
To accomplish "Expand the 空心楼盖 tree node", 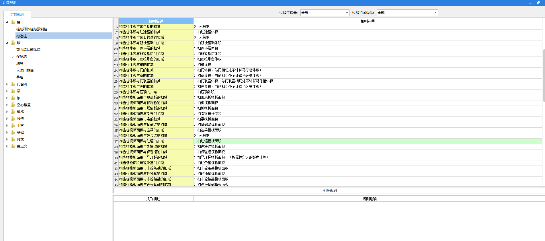I will (7, 105).
